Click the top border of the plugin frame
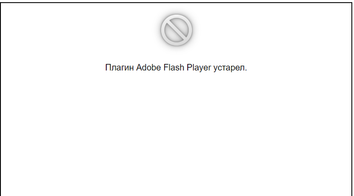The image size is (354, 196). (176, 3)
